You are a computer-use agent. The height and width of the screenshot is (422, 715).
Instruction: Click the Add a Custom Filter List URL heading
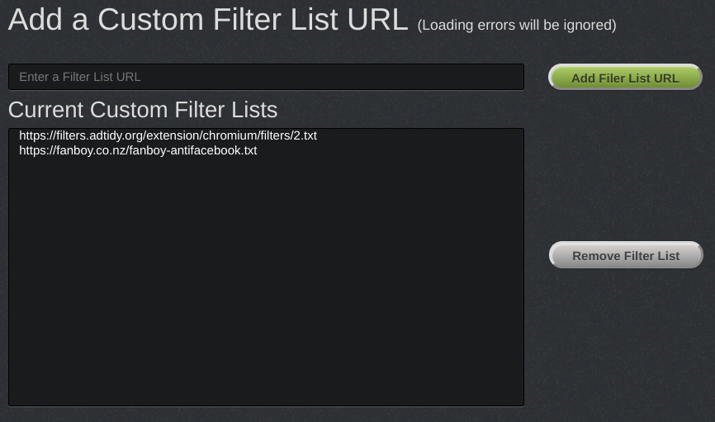coord(208,19)
